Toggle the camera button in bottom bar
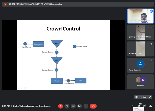The height and width of the screenshot is (111, 155). click(67, 106)
